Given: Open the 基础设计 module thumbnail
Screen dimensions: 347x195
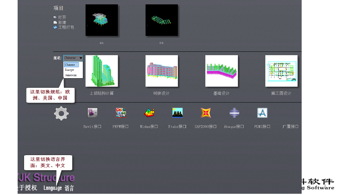Looking at the screenshot, I should [x=221, y=71].
